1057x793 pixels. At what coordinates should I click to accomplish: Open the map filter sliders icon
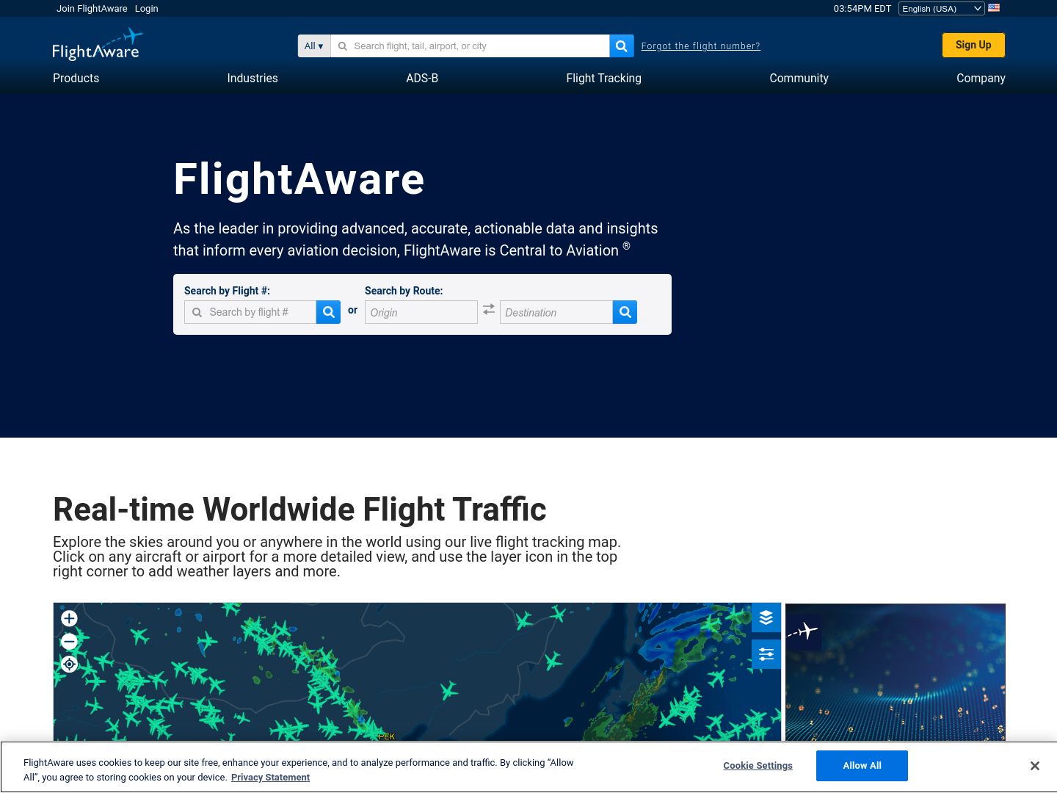coord(766,654)
